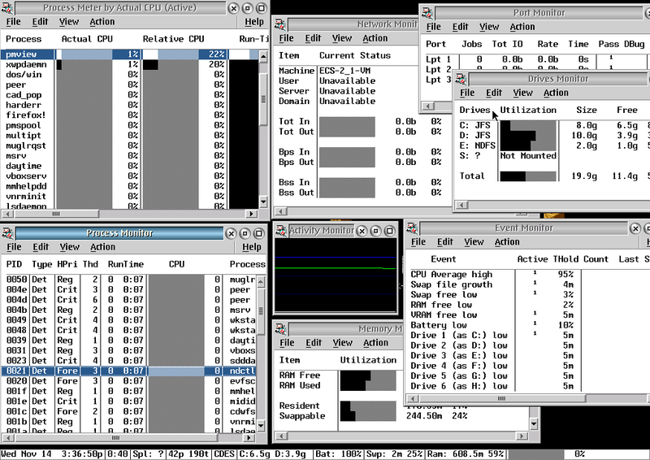
Task: Open Help menu in Process Meter
Action: 253,22
